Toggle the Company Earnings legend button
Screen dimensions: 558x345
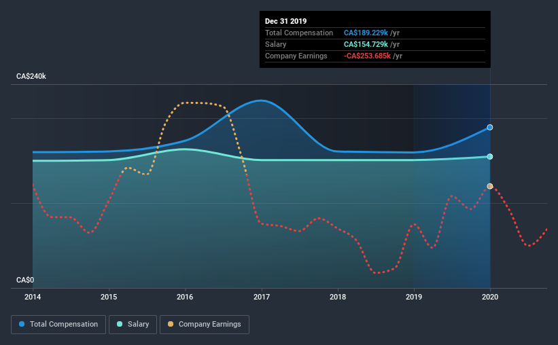click(205, 325)
